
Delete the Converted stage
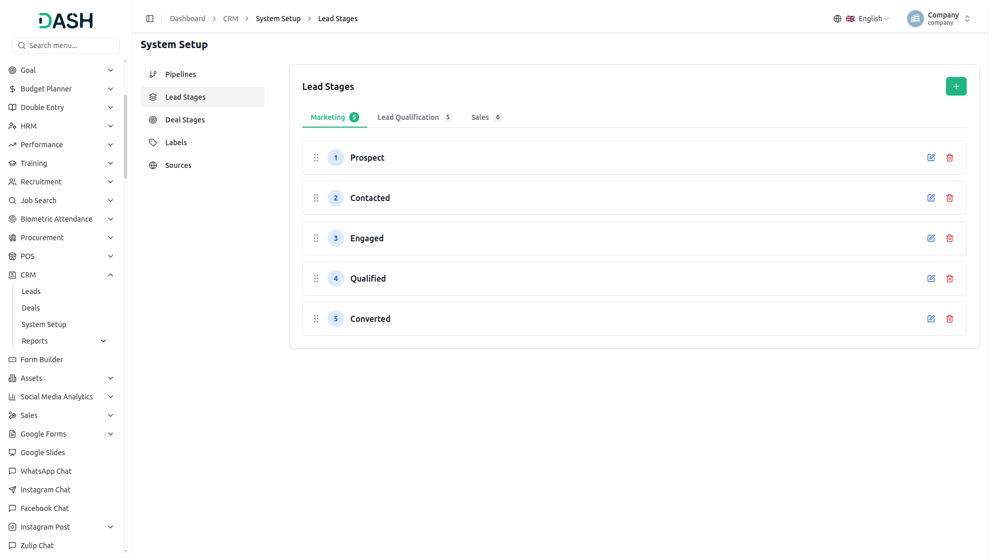[950, 319]
